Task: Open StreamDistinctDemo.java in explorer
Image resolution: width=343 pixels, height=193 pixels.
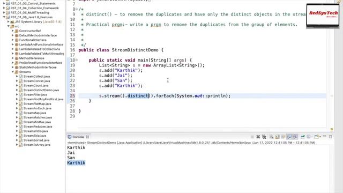Action: pos(41,90)
